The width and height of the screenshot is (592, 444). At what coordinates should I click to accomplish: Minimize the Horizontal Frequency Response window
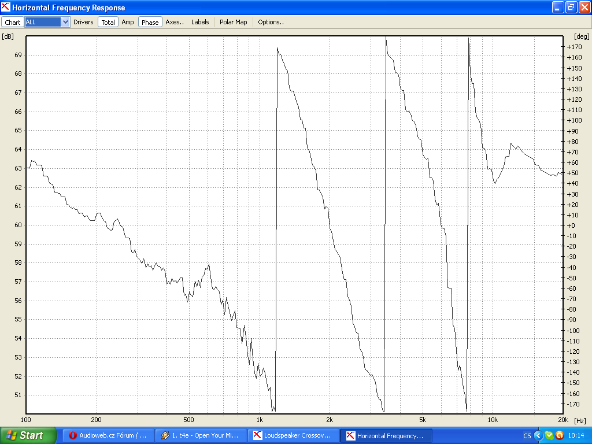point(558,7)
